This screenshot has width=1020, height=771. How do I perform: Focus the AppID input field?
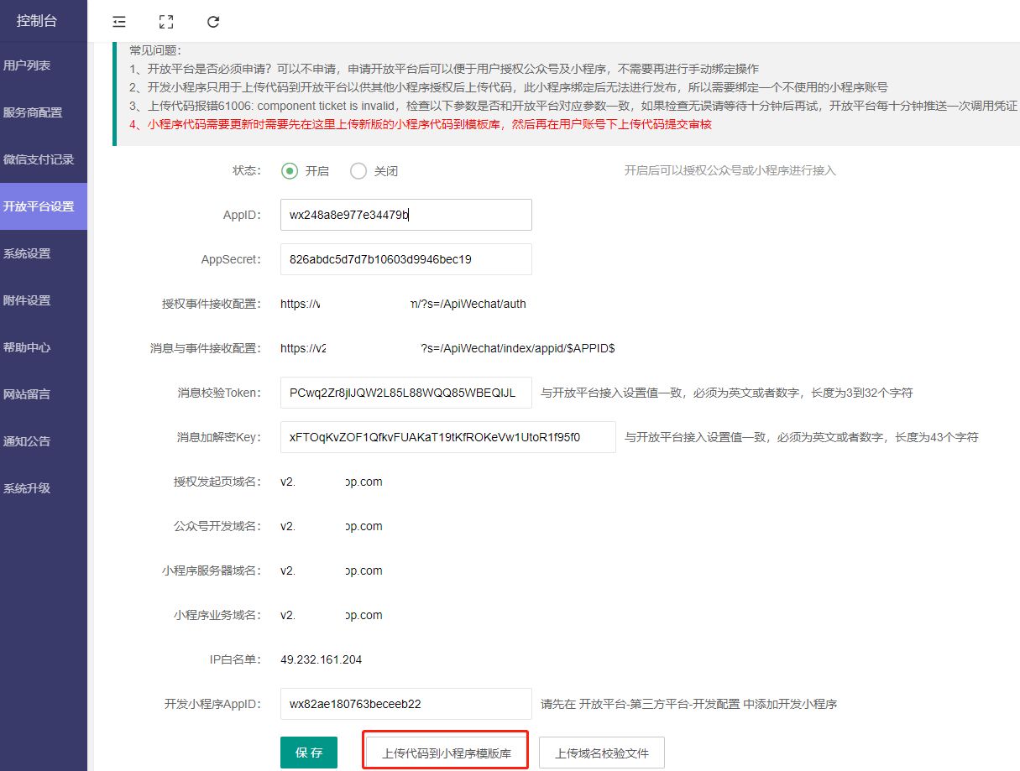[x=405, y=215]
